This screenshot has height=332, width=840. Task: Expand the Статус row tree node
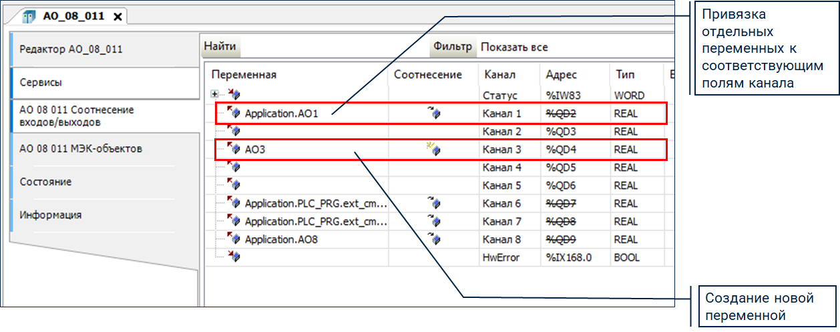[x=214, y=95]
